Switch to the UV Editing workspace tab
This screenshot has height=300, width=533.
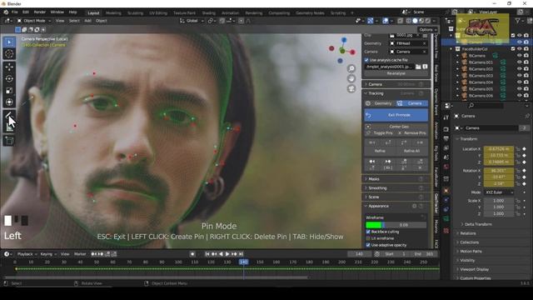point(158,13)
